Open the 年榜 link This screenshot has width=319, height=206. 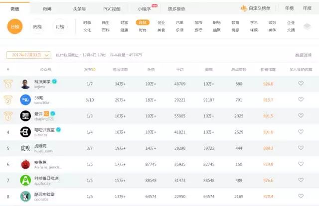coord(289,8)
